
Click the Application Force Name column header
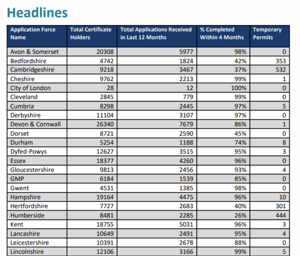tap(32, 33)
